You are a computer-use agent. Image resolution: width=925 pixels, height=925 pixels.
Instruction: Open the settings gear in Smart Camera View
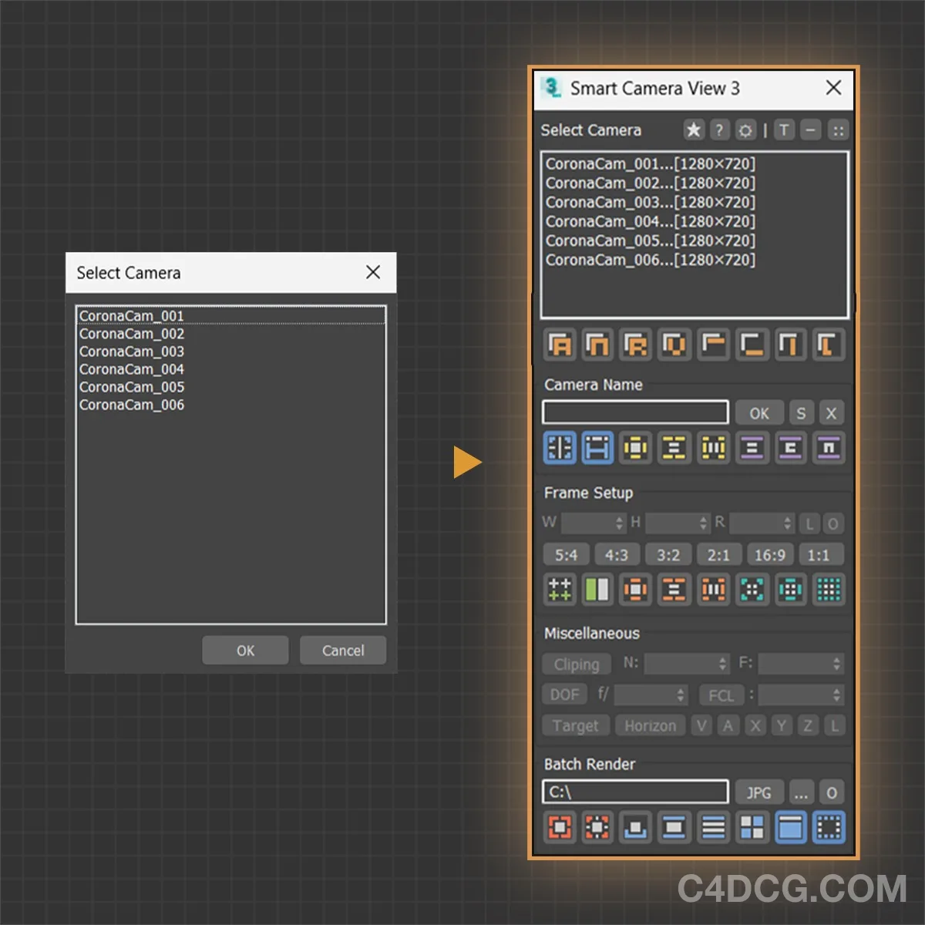click(745, 129)
